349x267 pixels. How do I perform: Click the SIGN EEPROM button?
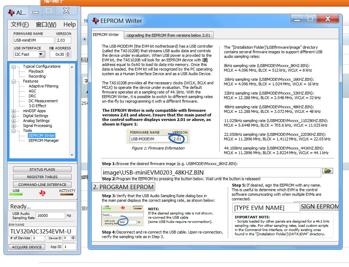pyautogui.click(x=319, y=207)
